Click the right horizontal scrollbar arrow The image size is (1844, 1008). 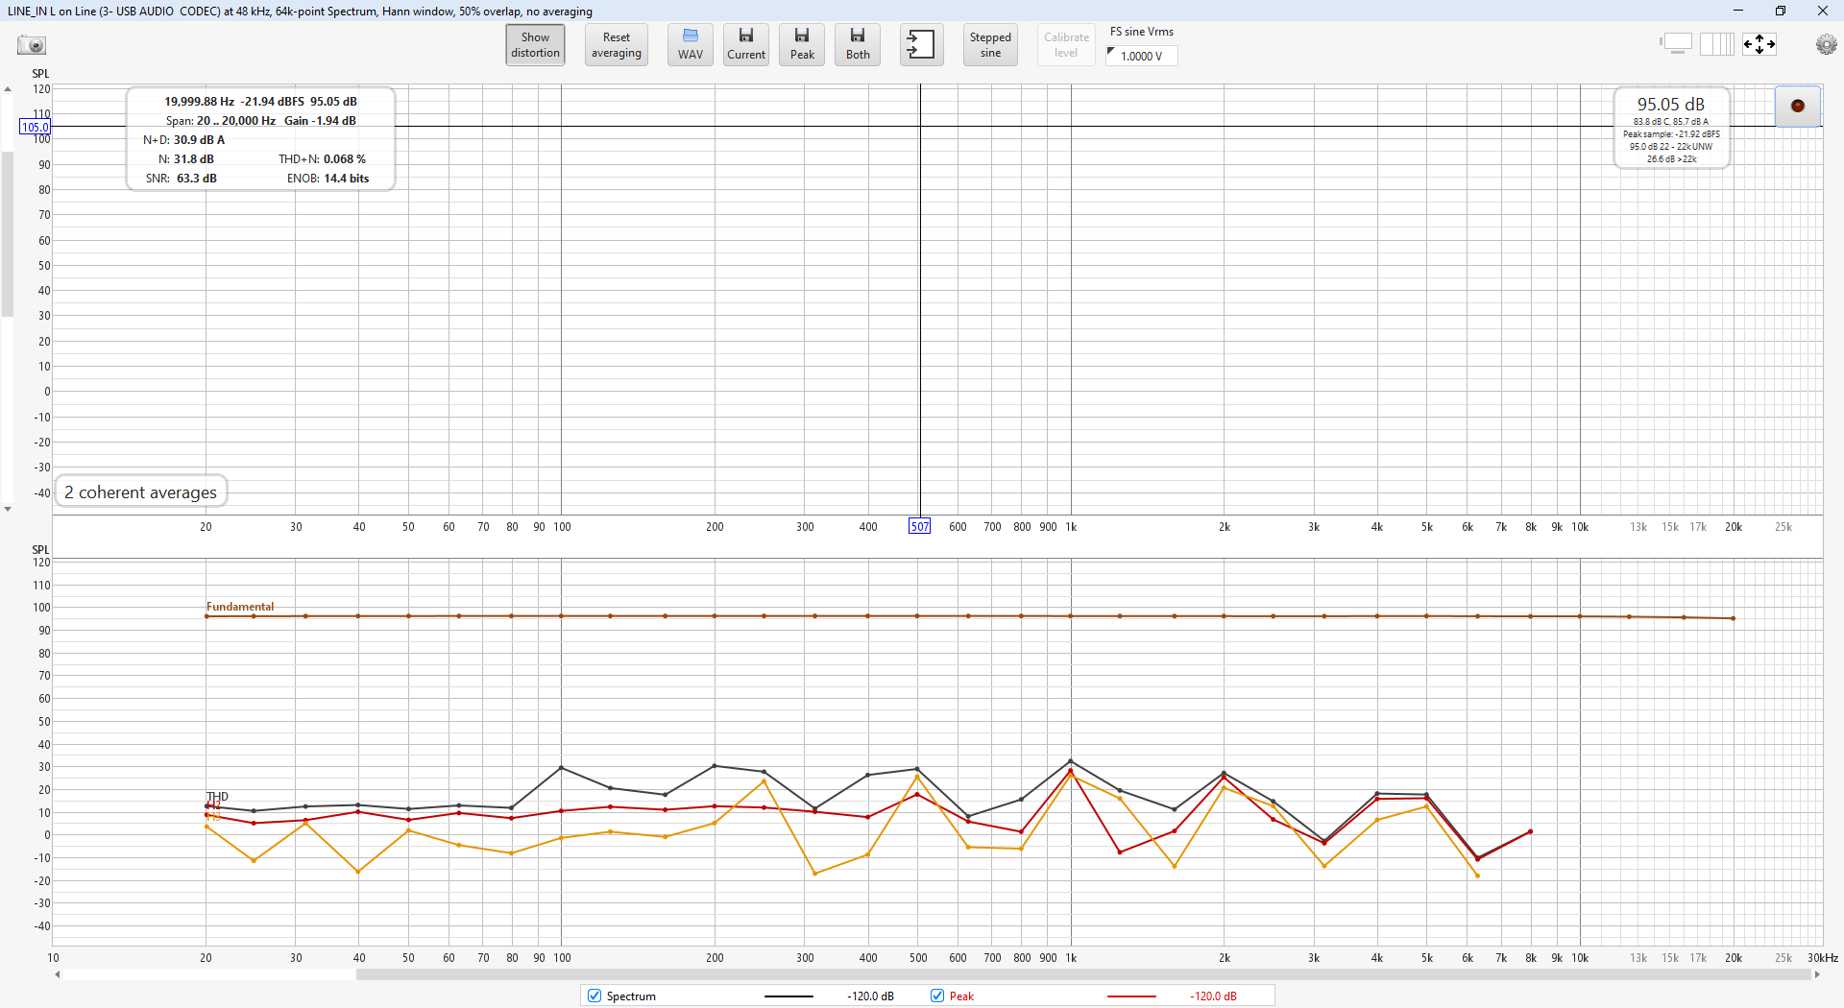pos(1816,974)
